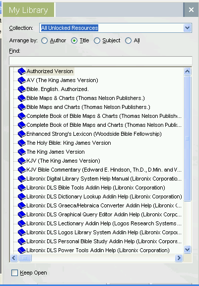The image size is (199, 286).
Task: Select Complete Book of Bible Maps & Charts text
Action: click(x=104, y=116)
